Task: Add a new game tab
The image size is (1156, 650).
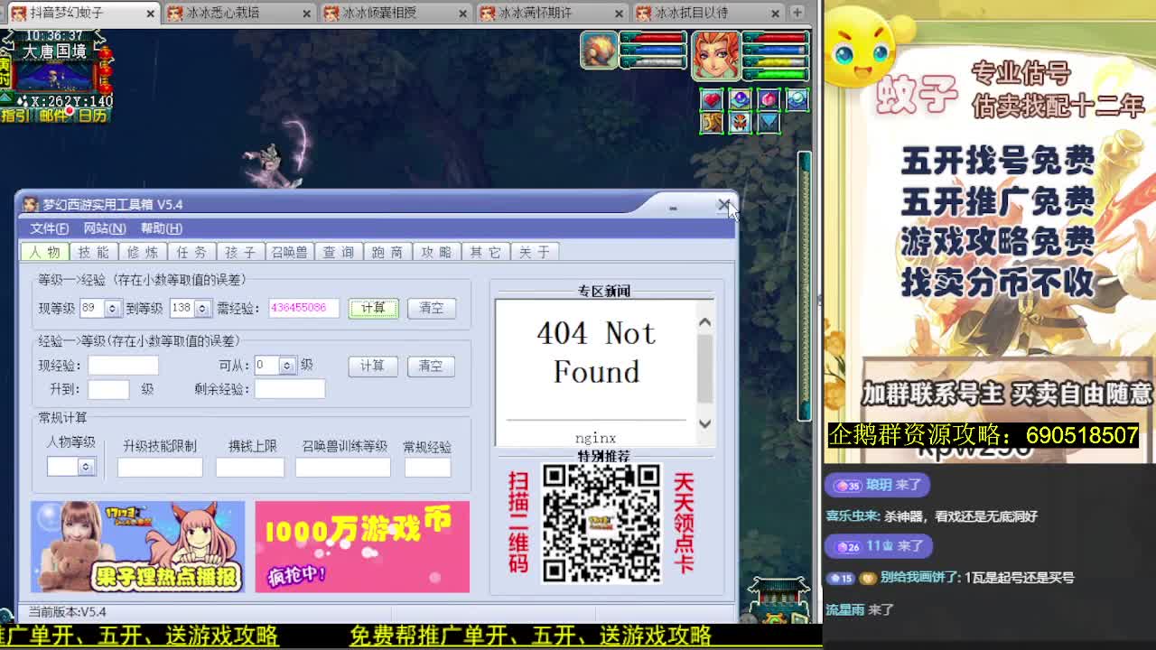Action: [797, 13]
